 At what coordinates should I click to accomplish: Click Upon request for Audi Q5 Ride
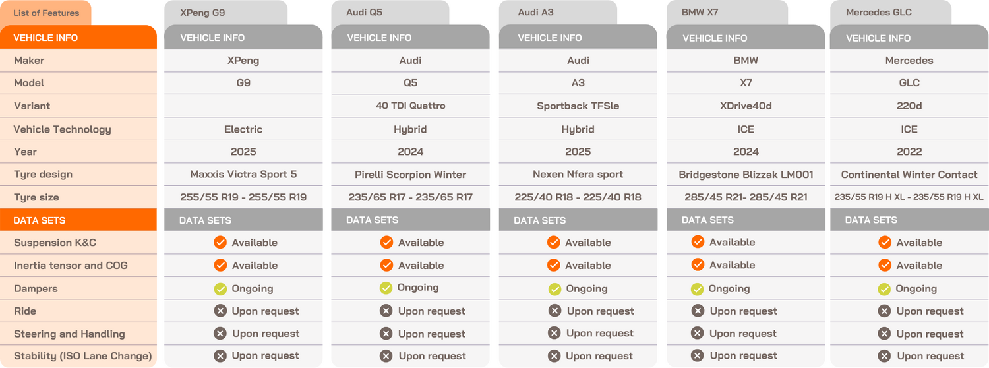click(432, 311)
